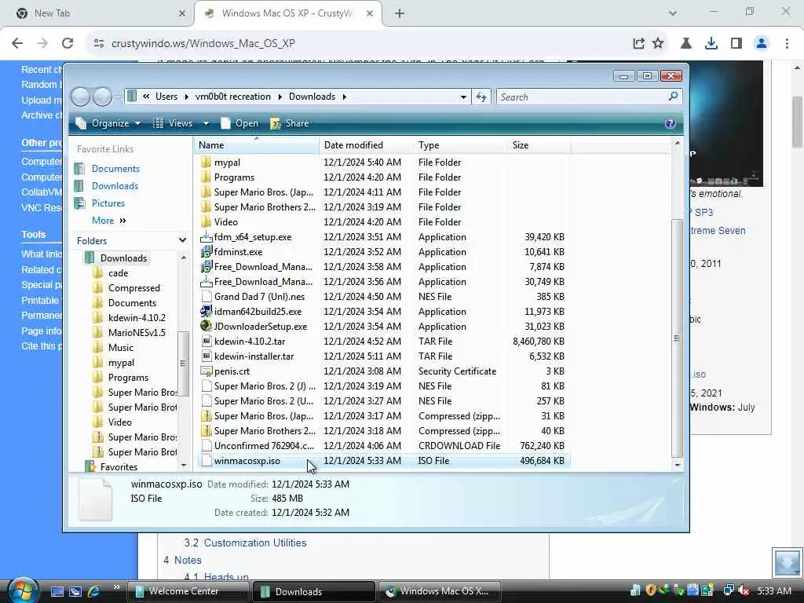Open the Views dropdown arrow
This screenshot has width=804, height=603.
click(206, 123)
